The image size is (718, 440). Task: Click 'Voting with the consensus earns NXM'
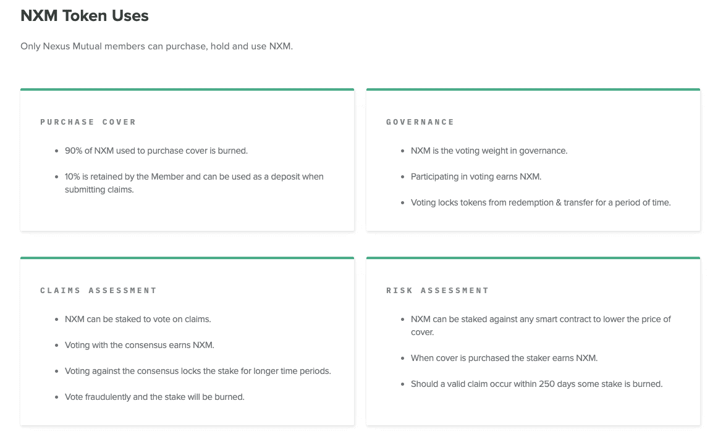(x=140, y=346)
